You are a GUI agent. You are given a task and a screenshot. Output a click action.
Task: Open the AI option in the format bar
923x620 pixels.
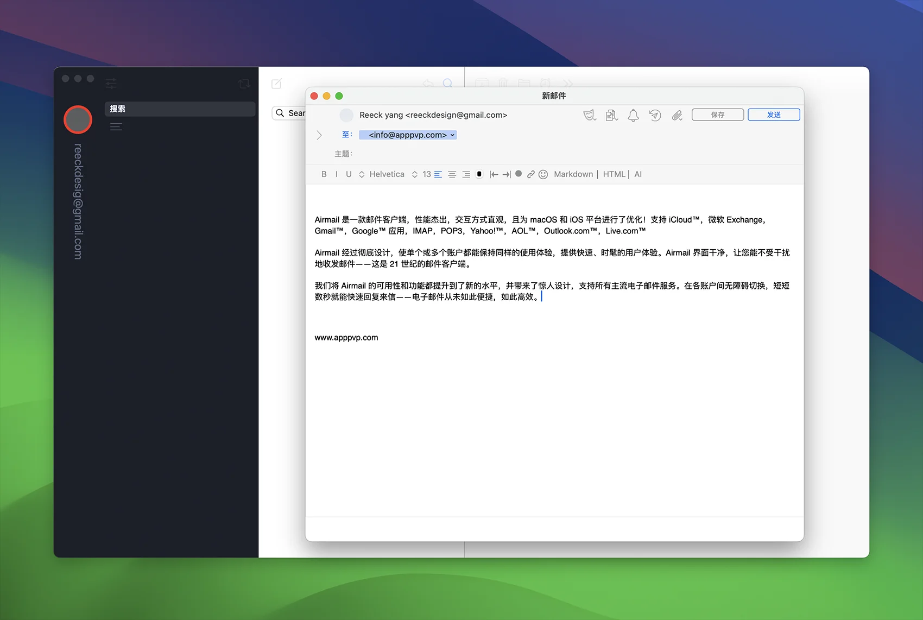[638, 174]
